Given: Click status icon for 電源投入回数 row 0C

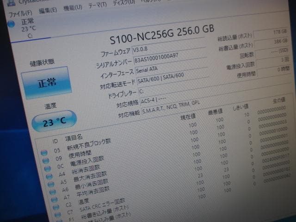Looking at the screenshot, I should click(47, 168).
